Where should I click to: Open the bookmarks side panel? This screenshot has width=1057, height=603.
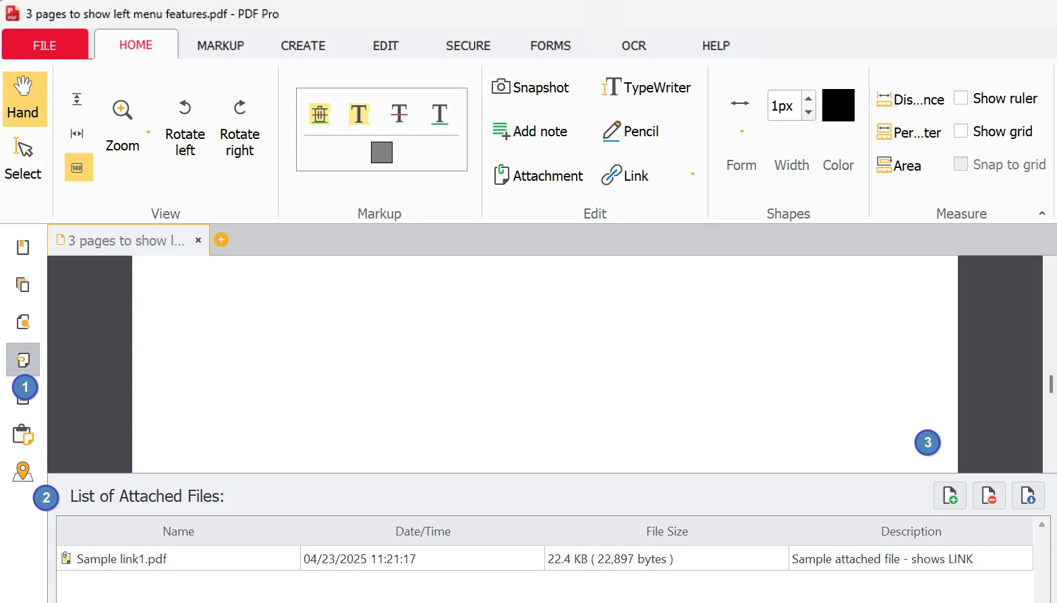(23, 248)
